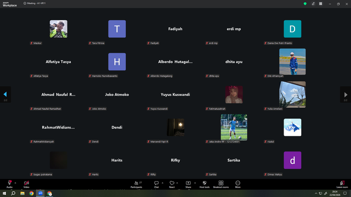Open the meeting info icon next to Meeting title
Viewport: 351px width, 197px height.
pyautogui.click(x=25, y=3)
